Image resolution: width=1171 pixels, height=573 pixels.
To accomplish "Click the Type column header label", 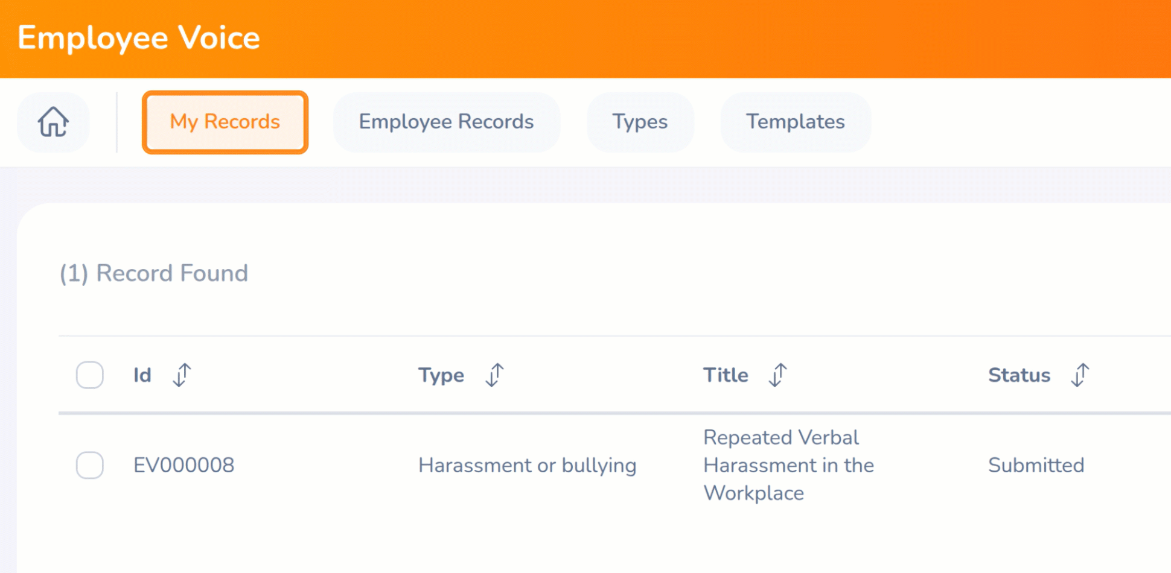I will coord(441,375).
